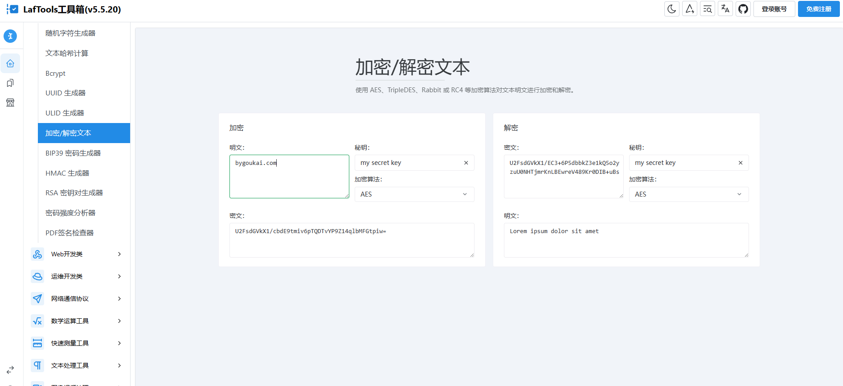Open decryption algorithm AES dropdown
This screenshot has height=386, width=843.
click(x=688, y=194)
